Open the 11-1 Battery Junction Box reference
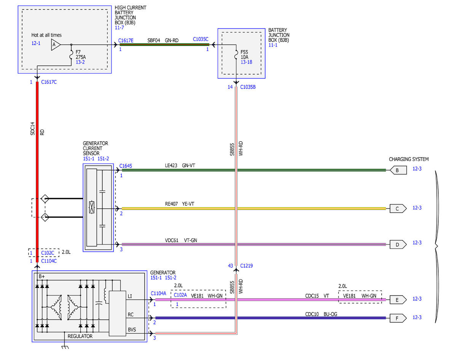 [x=273, y=45]
